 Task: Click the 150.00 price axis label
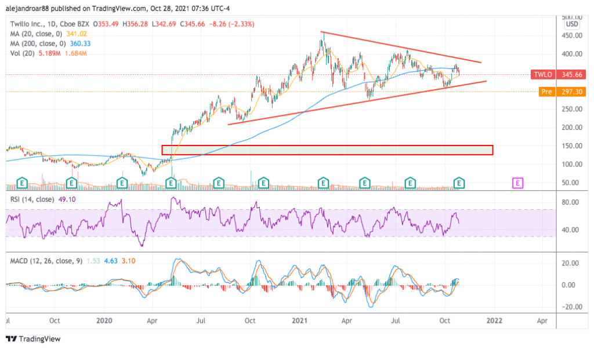click(x=572, y=146)
